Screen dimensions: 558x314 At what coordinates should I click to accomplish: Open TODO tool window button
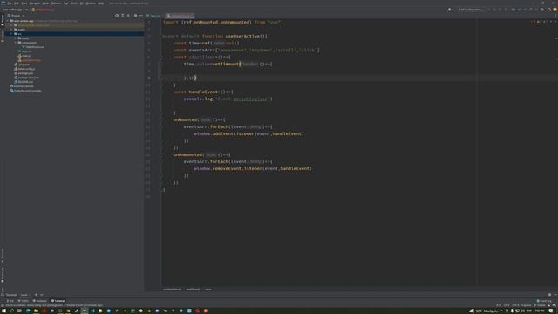(24, 301)
